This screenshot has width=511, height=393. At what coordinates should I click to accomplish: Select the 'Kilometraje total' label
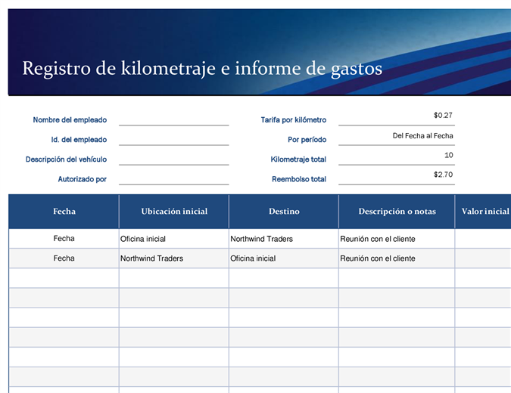click(298, 159)
